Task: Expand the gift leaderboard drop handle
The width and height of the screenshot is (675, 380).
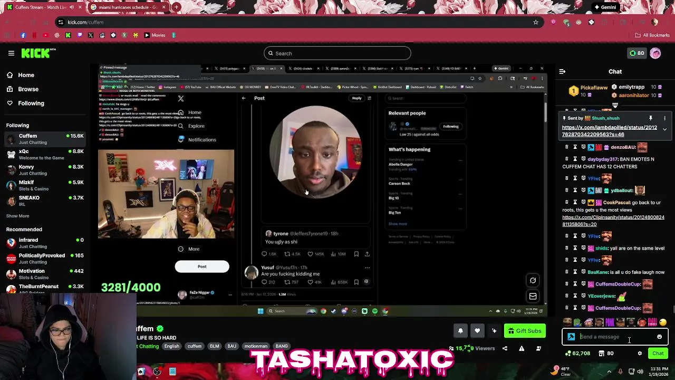Action: (x=615, y=106)
